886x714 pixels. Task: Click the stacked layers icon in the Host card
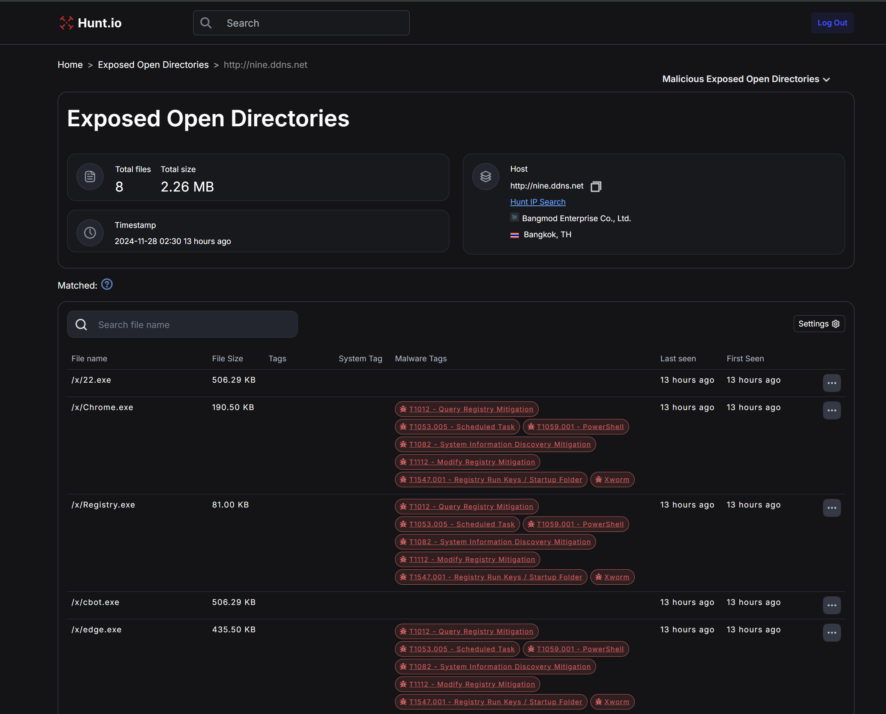(486, 177)
